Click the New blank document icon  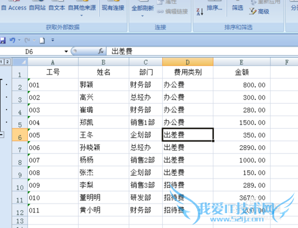point(42,40)
